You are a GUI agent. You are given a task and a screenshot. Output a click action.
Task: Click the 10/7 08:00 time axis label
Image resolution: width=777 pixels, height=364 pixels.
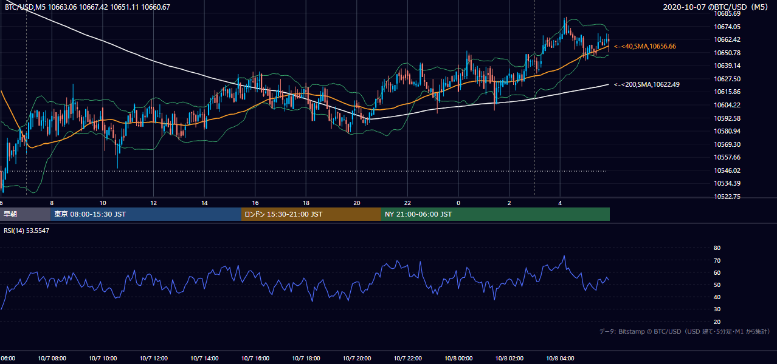(x=52, y=359)
